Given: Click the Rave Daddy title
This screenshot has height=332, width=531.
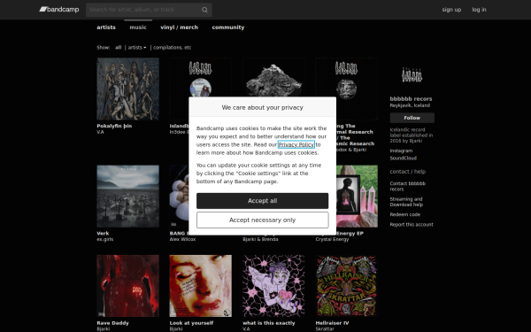Looking at the screenshot, I should (x=112, y=323).
